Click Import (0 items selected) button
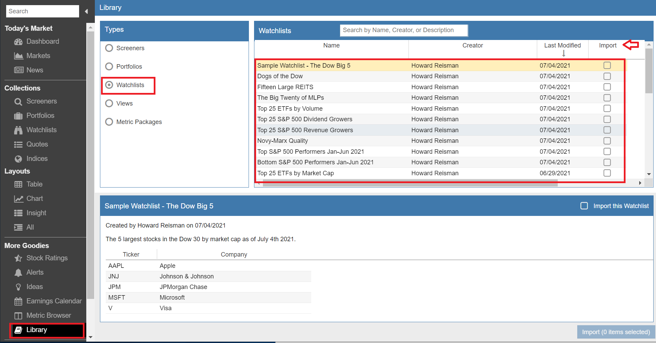 click(616, 332)
